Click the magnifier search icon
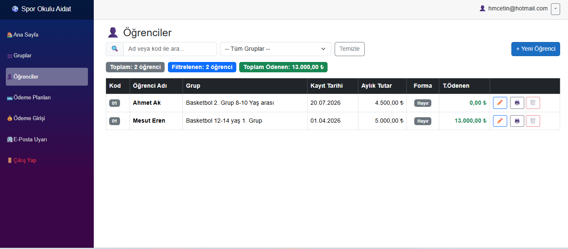Screen dimensions: 568x249 click(115, 49)
